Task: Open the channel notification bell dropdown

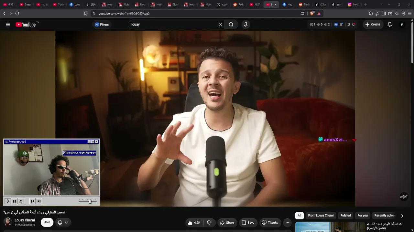Action: pos(63,222)
